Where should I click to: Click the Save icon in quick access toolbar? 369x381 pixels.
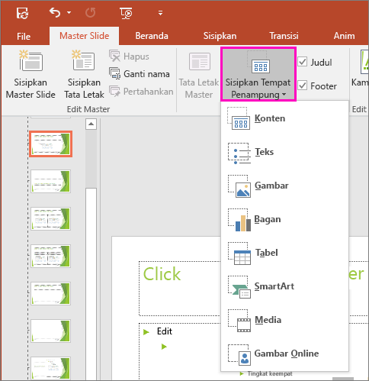[23, 13]
